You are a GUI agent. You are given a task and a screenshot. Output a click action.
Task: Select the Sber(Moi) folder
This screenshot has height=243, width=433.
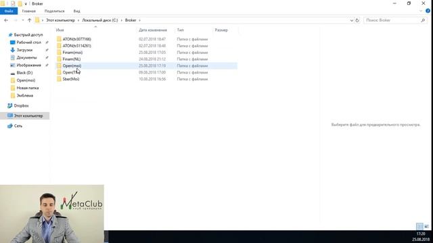pyautogui.click(x=71, y=79)
